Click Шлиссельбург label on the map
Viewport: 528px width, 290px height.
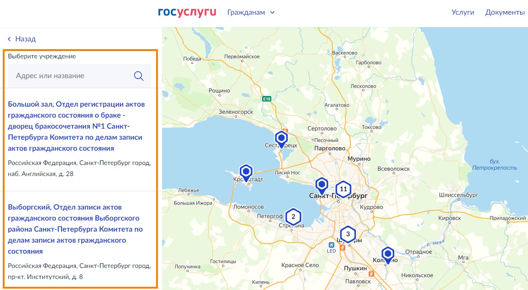pos(458,195)
